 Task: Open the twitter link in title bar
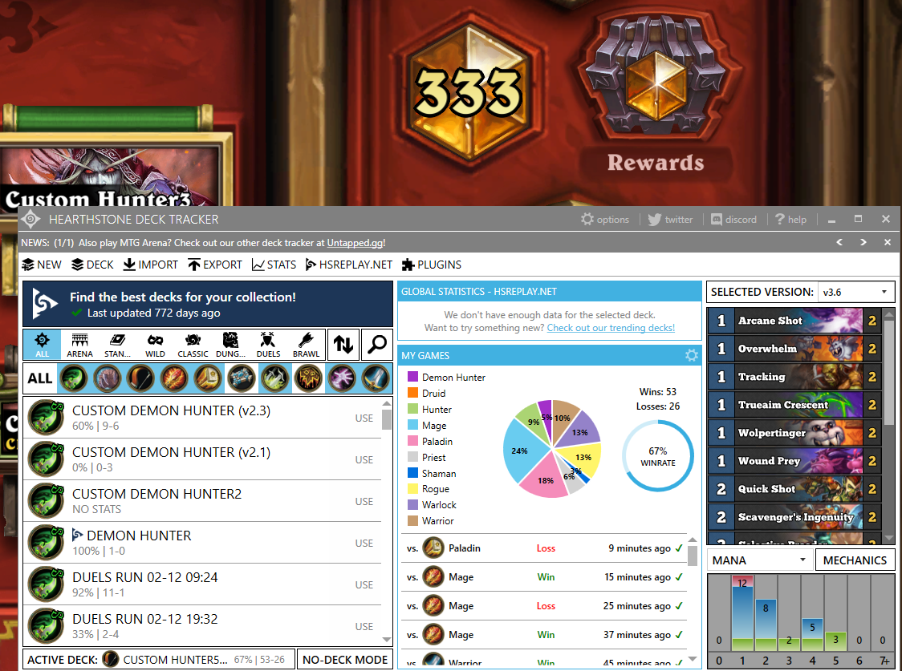(671, 219)
